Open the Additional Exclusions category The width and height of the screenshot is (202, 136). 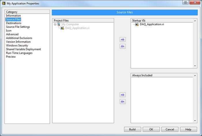click(19, 38)
